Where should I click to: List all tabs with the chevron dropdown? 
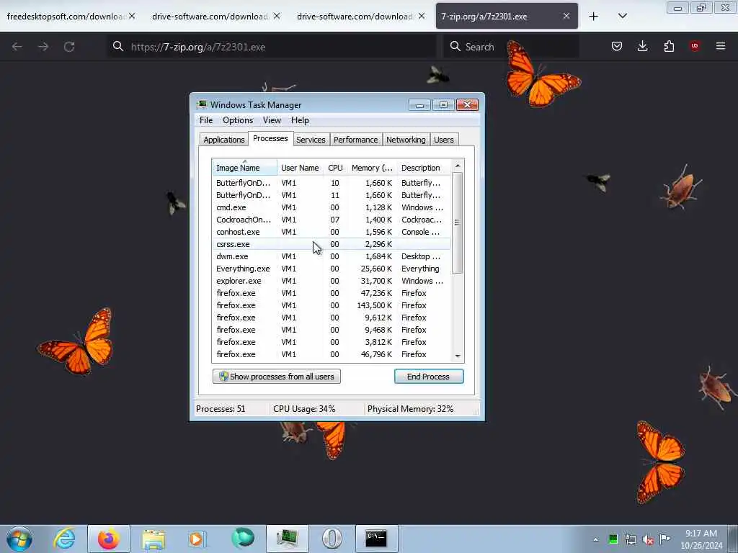click(622, 16)
